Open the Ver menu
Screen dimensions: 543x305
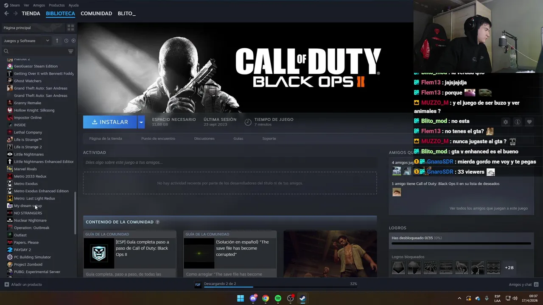(x=26, y=5)
